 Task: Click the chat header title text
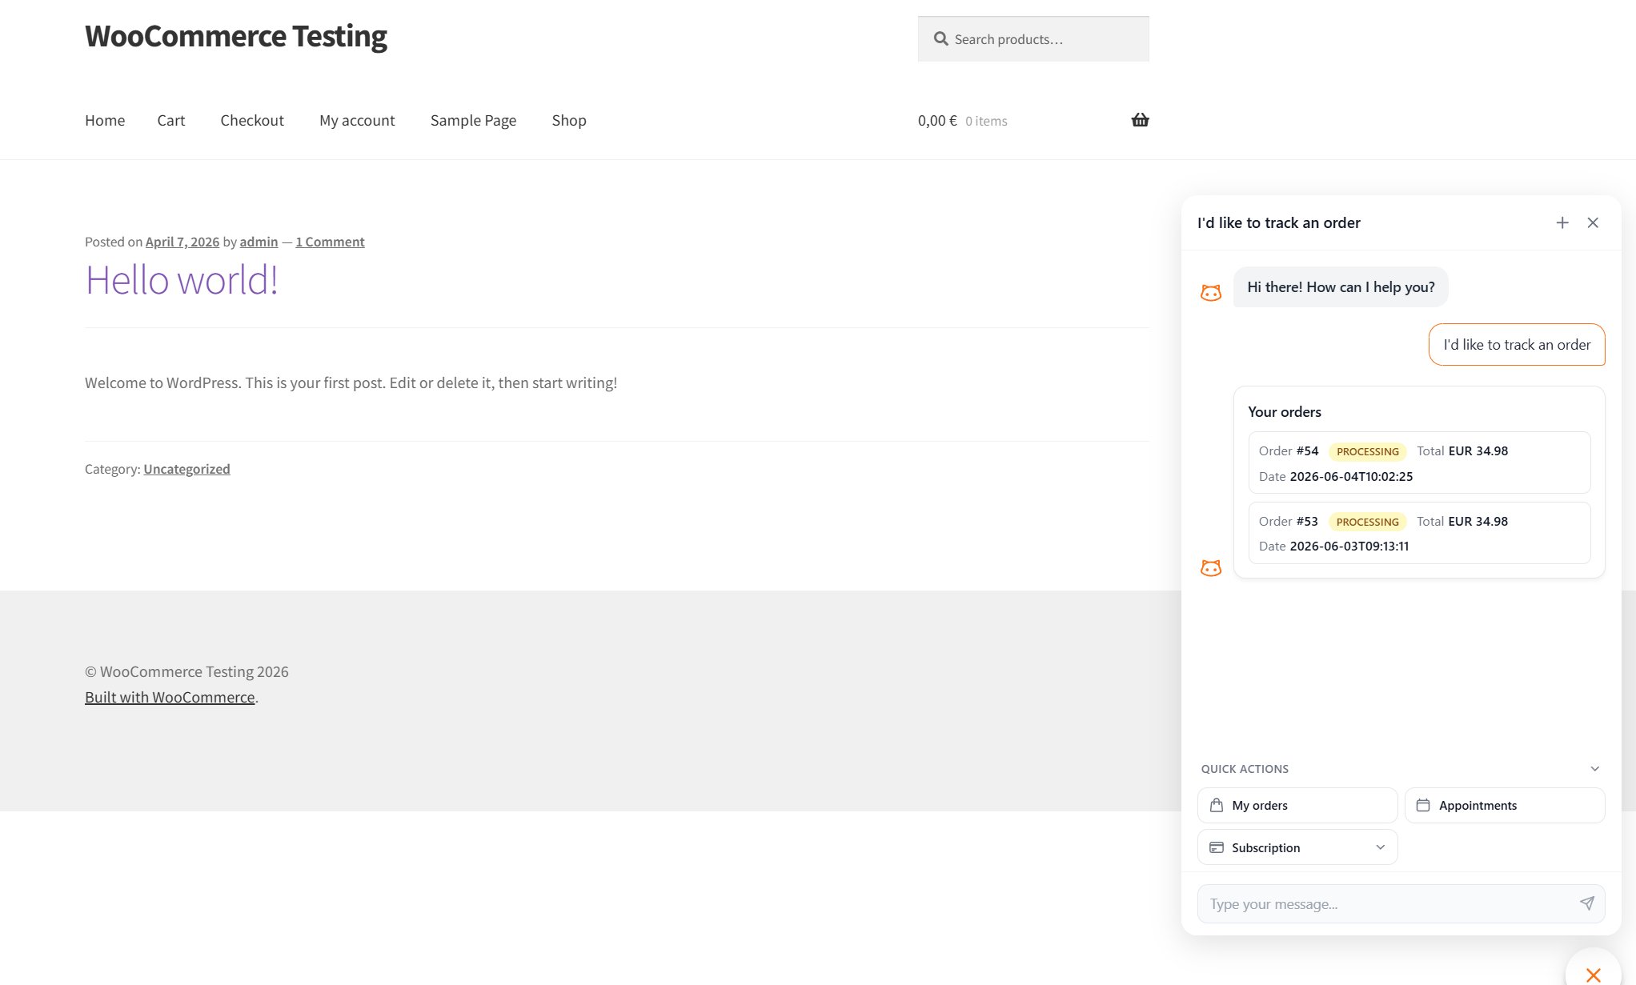1278,222
